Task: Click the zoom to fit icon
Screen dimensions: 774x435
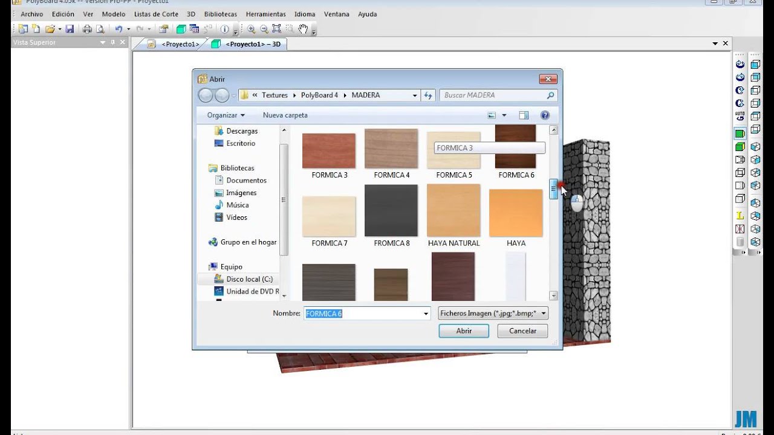Action: point(276,29)
